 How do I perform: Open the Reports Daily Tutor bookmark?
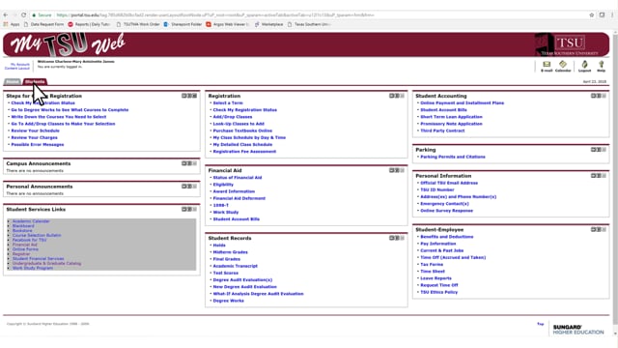(89, 24)
